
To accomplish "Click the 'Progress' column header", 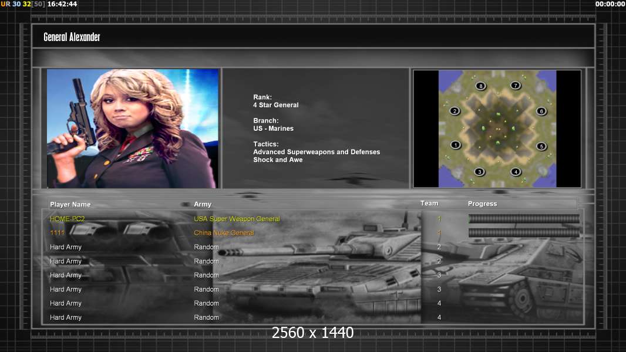I will click(x=482, y=204).
